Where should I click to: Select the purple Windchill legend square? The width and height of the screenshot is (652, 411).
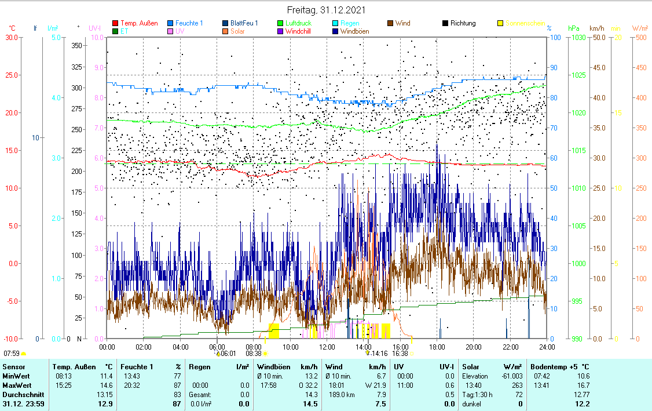(280, 31)
